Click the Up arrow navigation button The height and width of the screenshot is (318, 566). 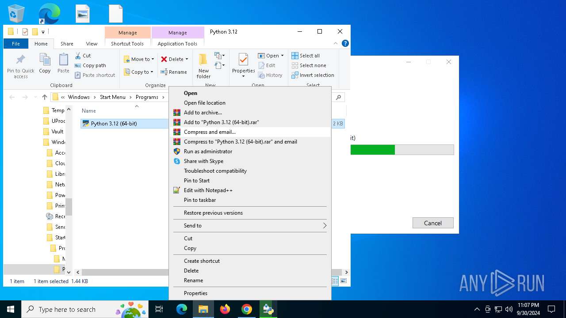pyautogui.click(x=44, y=97)
